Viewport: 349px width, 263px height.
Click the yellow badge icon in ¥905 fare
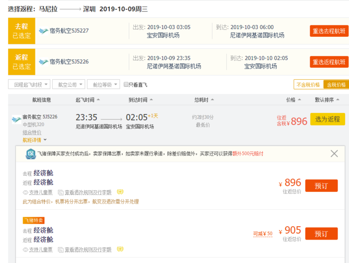pos(120,249)
